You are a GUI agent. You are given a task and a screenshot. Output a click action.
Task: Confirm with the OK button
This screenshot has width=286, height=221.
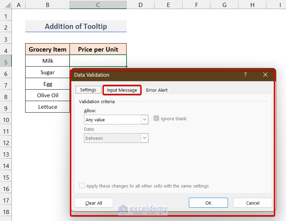click(208, 203)
